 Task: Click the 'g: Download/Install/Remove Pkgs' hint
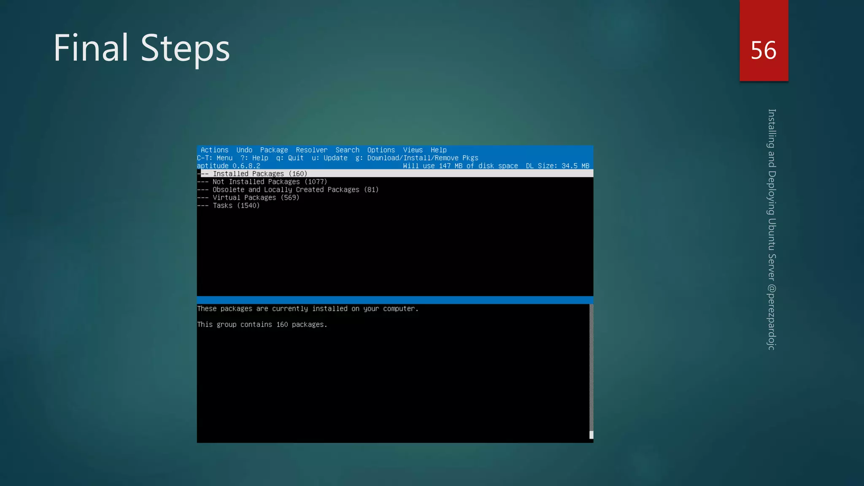416,158
